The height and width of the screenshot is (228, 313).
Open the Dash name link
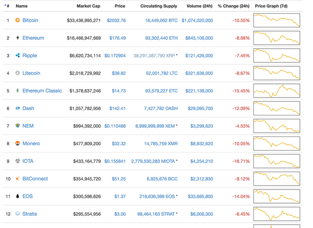28,108
